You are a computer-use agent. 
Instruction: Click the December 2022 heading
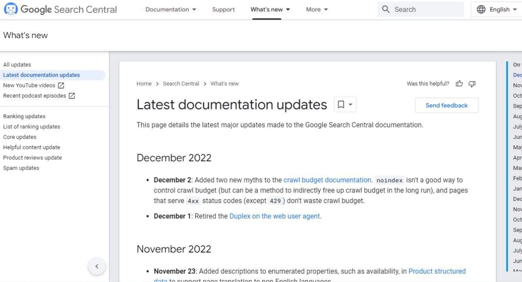[x=174, y=158]
